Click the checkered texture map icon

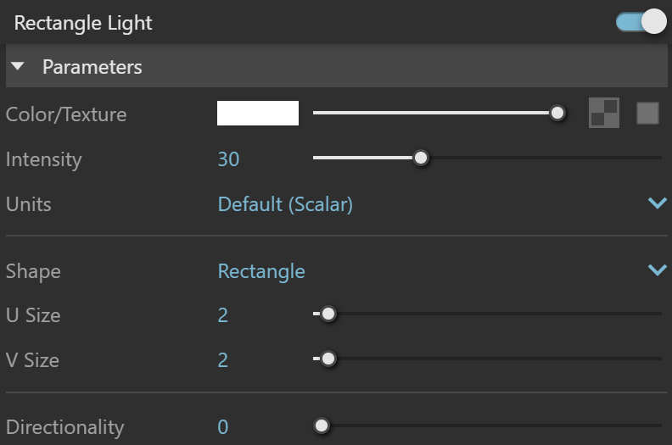604,113
